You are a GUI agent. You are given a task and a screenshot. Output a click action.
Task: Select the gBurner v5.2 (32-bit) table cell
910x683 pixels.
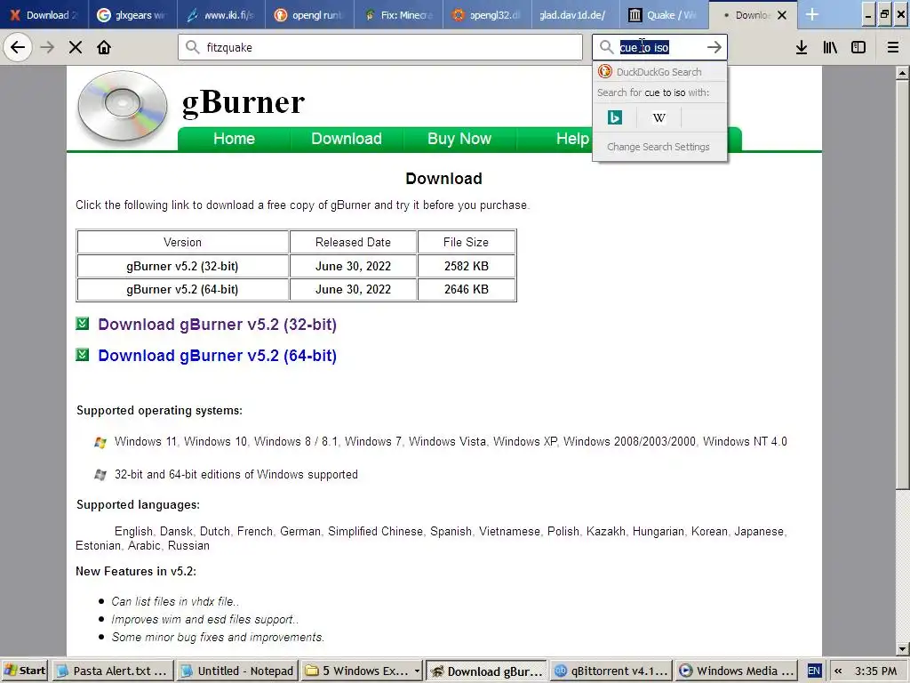[x=182, y=266]
